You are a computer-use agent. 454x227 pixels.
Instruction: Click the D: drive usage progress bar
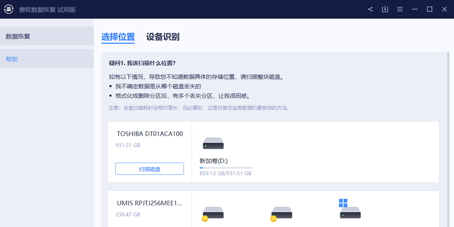pos(225,168)
